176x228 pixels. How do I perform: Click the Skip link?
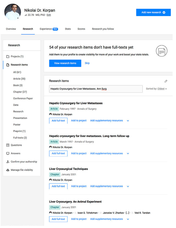tap(87, 63)
